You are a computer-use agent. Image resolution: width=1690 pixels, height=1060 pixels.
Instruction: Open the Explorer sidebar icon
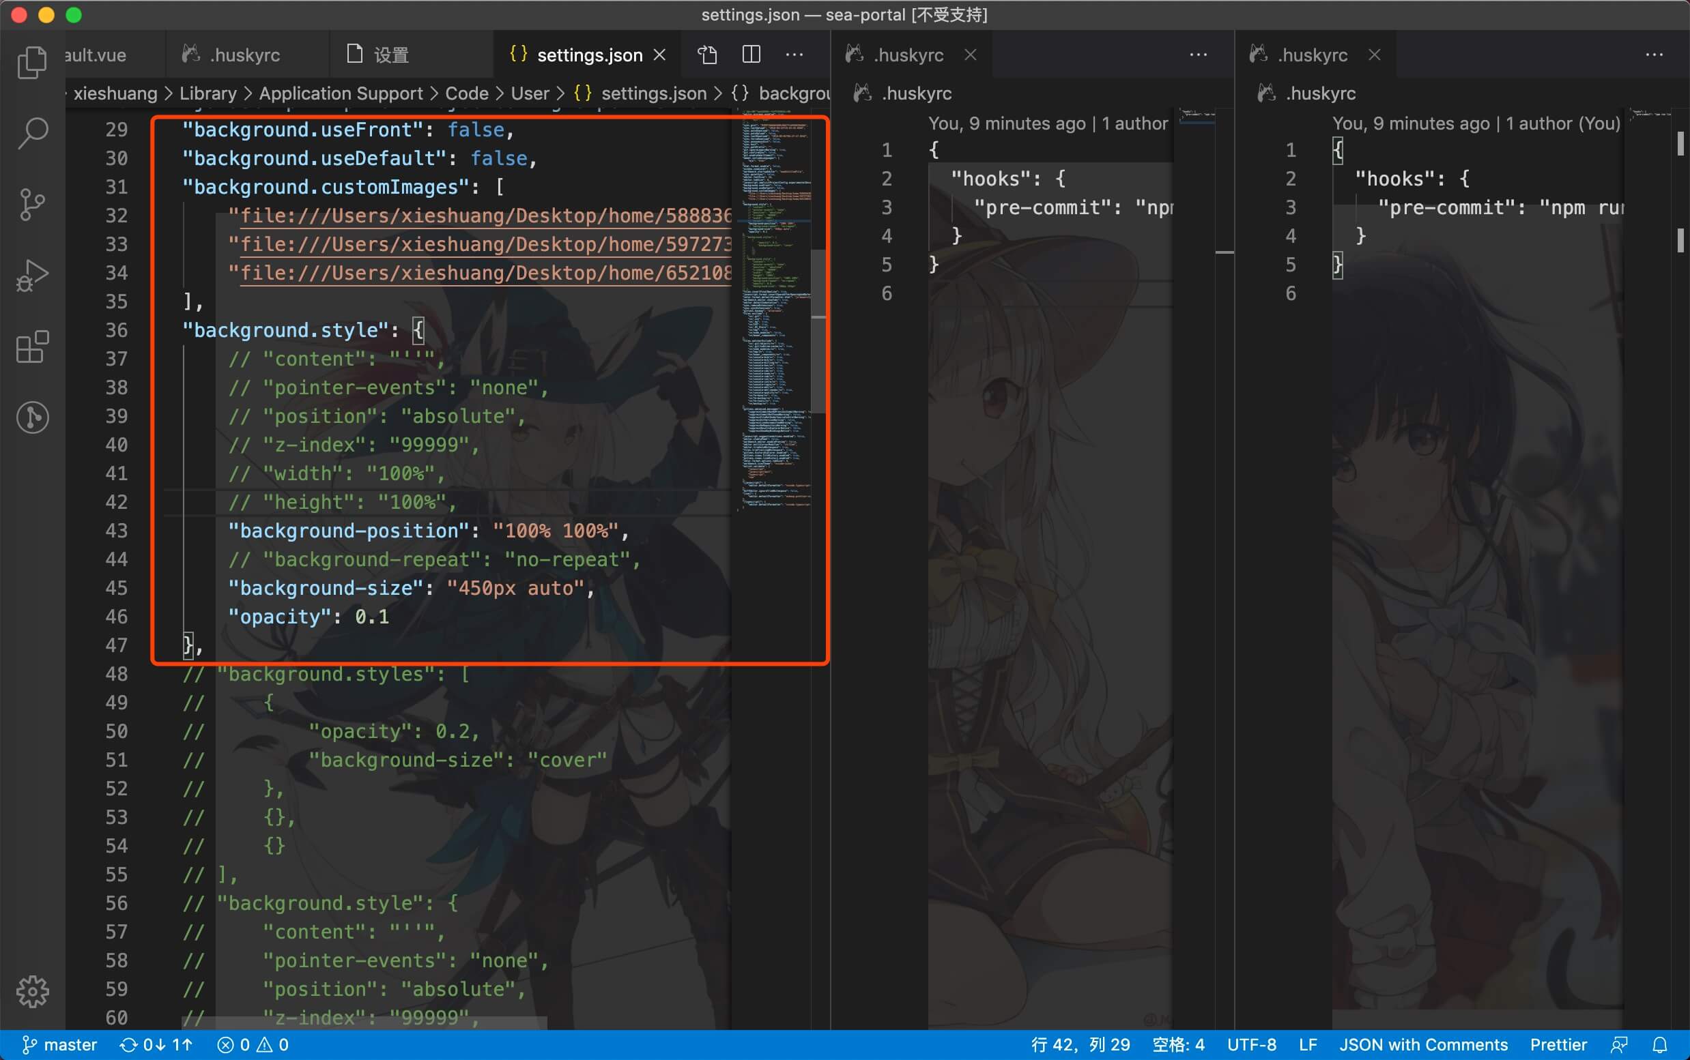click(x=31, y=61)
